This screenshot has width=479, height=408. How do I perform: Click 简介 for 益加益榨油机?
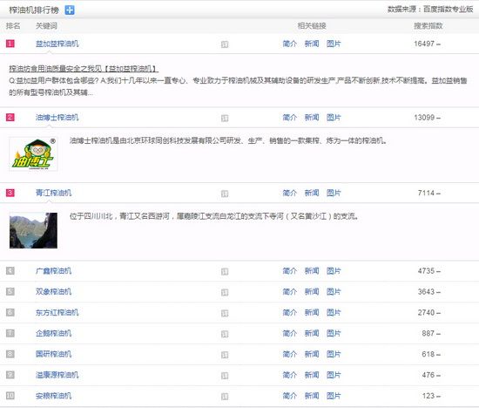pos(290,44)
